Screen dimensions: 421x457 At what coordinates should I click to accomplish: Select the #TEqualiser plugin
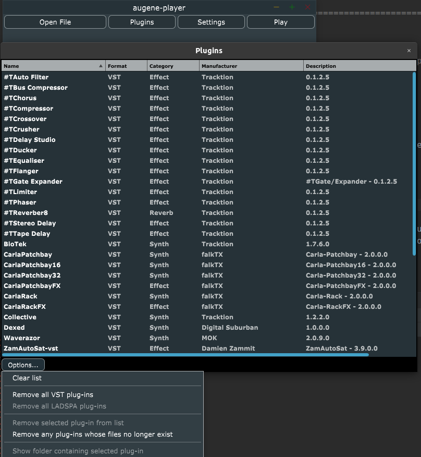(207, 161)
